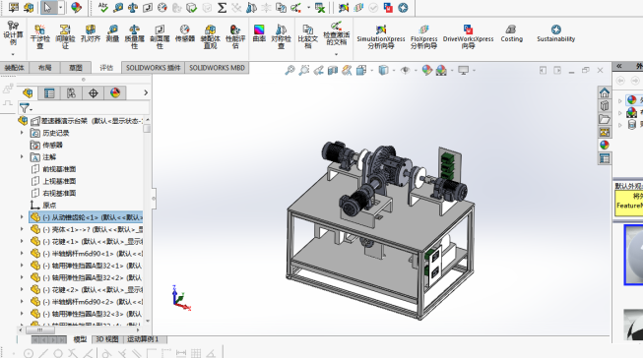This screenshot has width=643, height=358.
Task: Open Mass Properties (质量属性)
Action: tap(135, 36)
